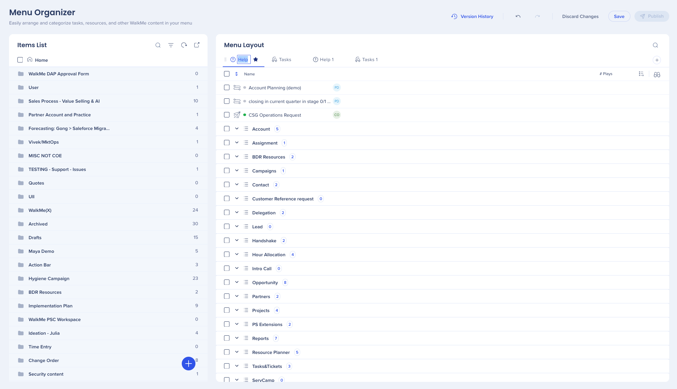The width and height of the screenshot is (677, 389).
Task: Click the undo arrow icon
Action: 518,16
